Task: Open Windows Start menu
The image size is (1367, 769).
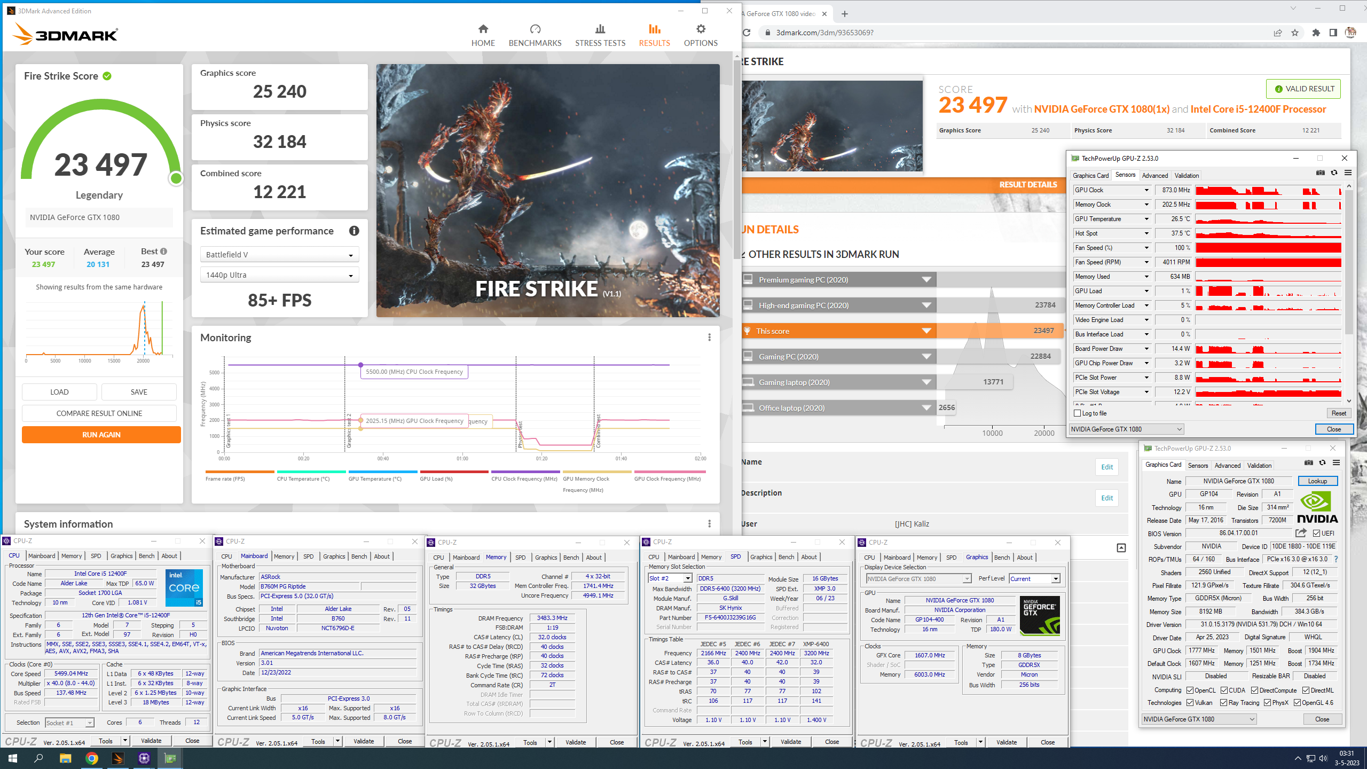Action: click(13, 758)
